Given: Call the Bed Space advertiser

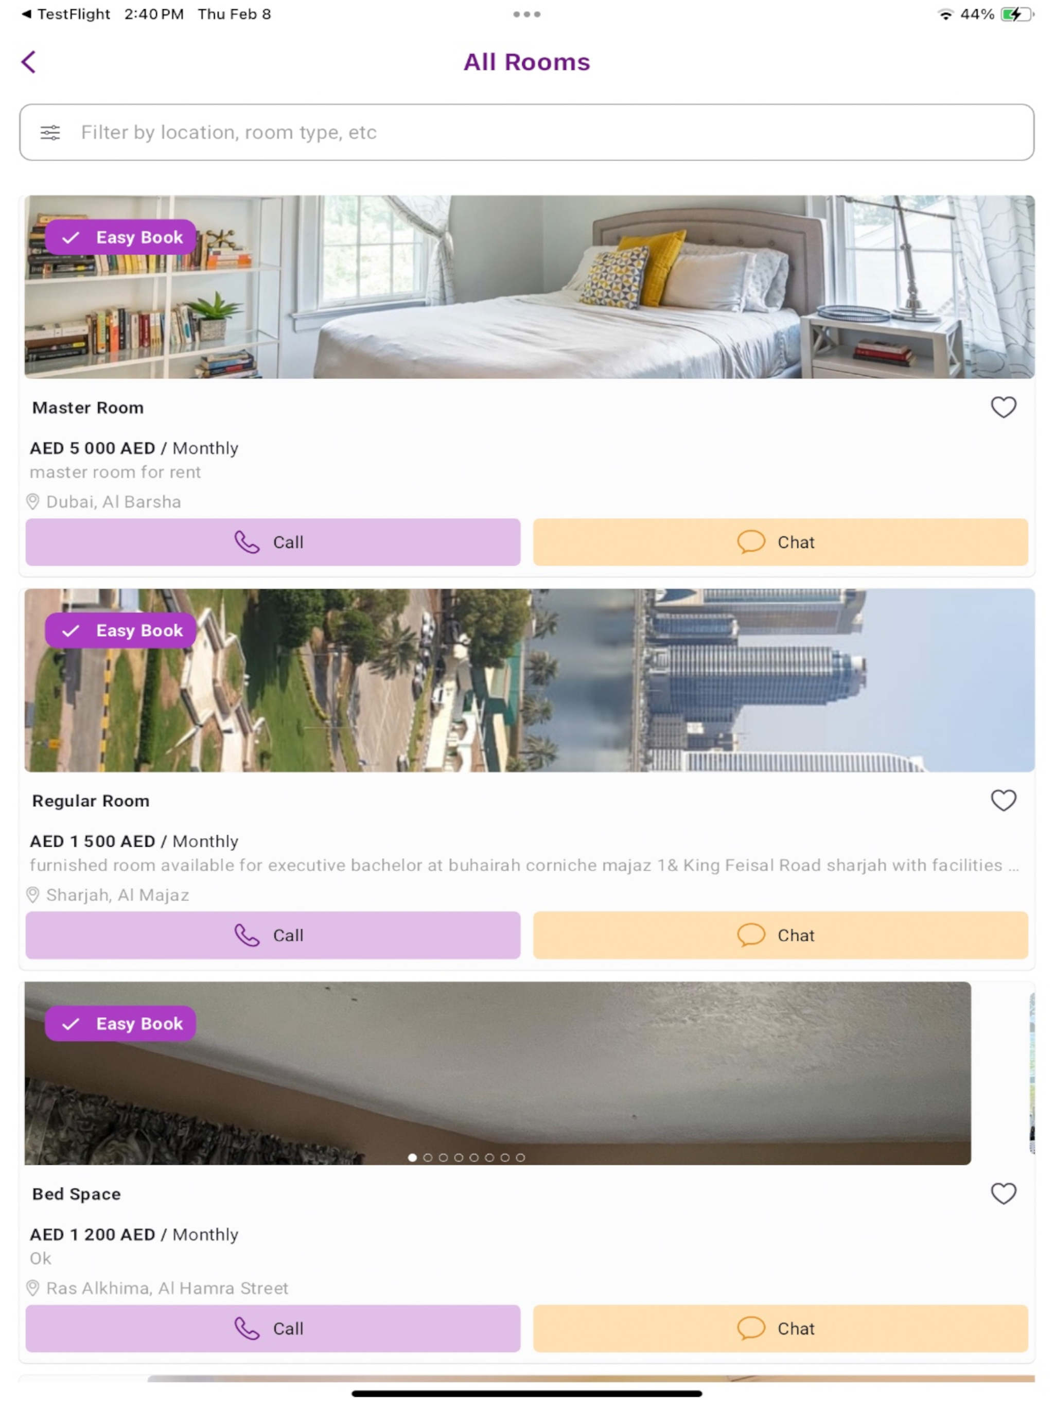Looking at the screenshot, I should tap(273, 1328).
